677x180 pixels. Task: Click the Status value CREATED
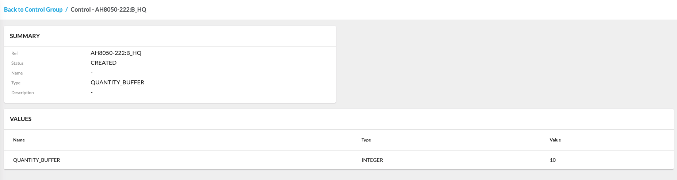pyautogui.click(x=103, y=63)
